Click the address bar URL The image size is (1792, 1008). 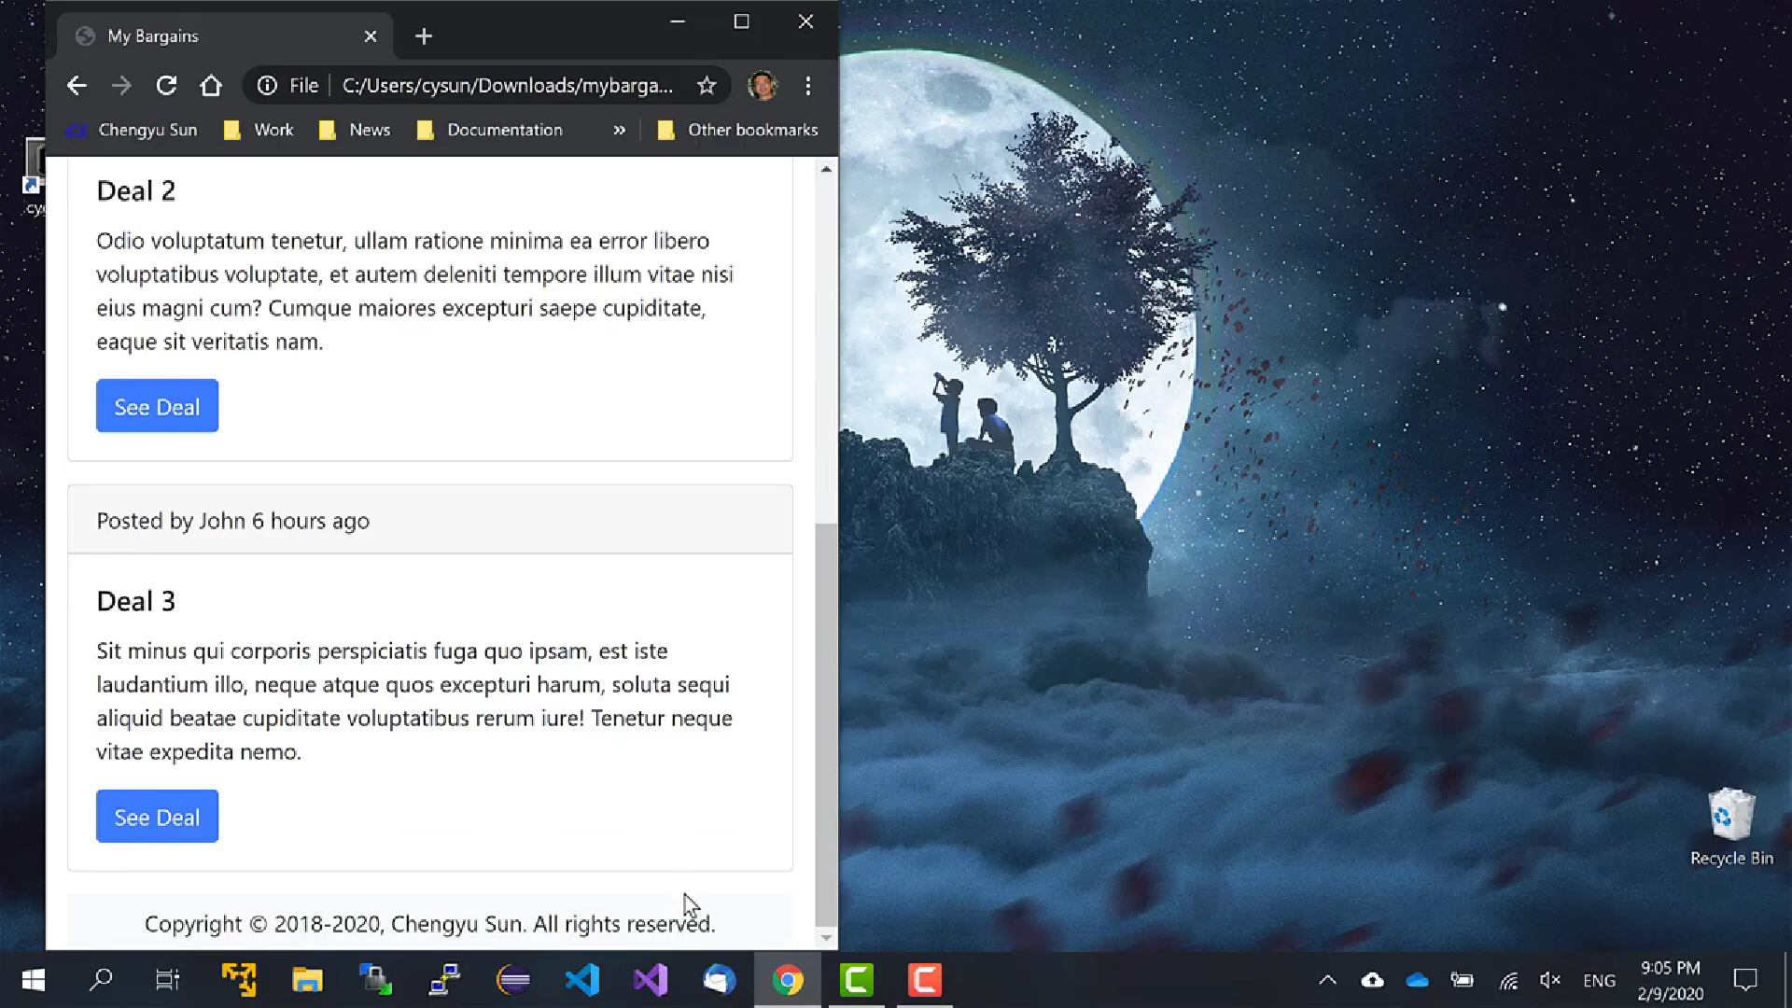507,86
